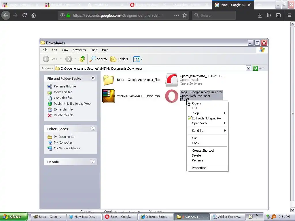Click the Explorer Back arrow button

click(46, 59)
